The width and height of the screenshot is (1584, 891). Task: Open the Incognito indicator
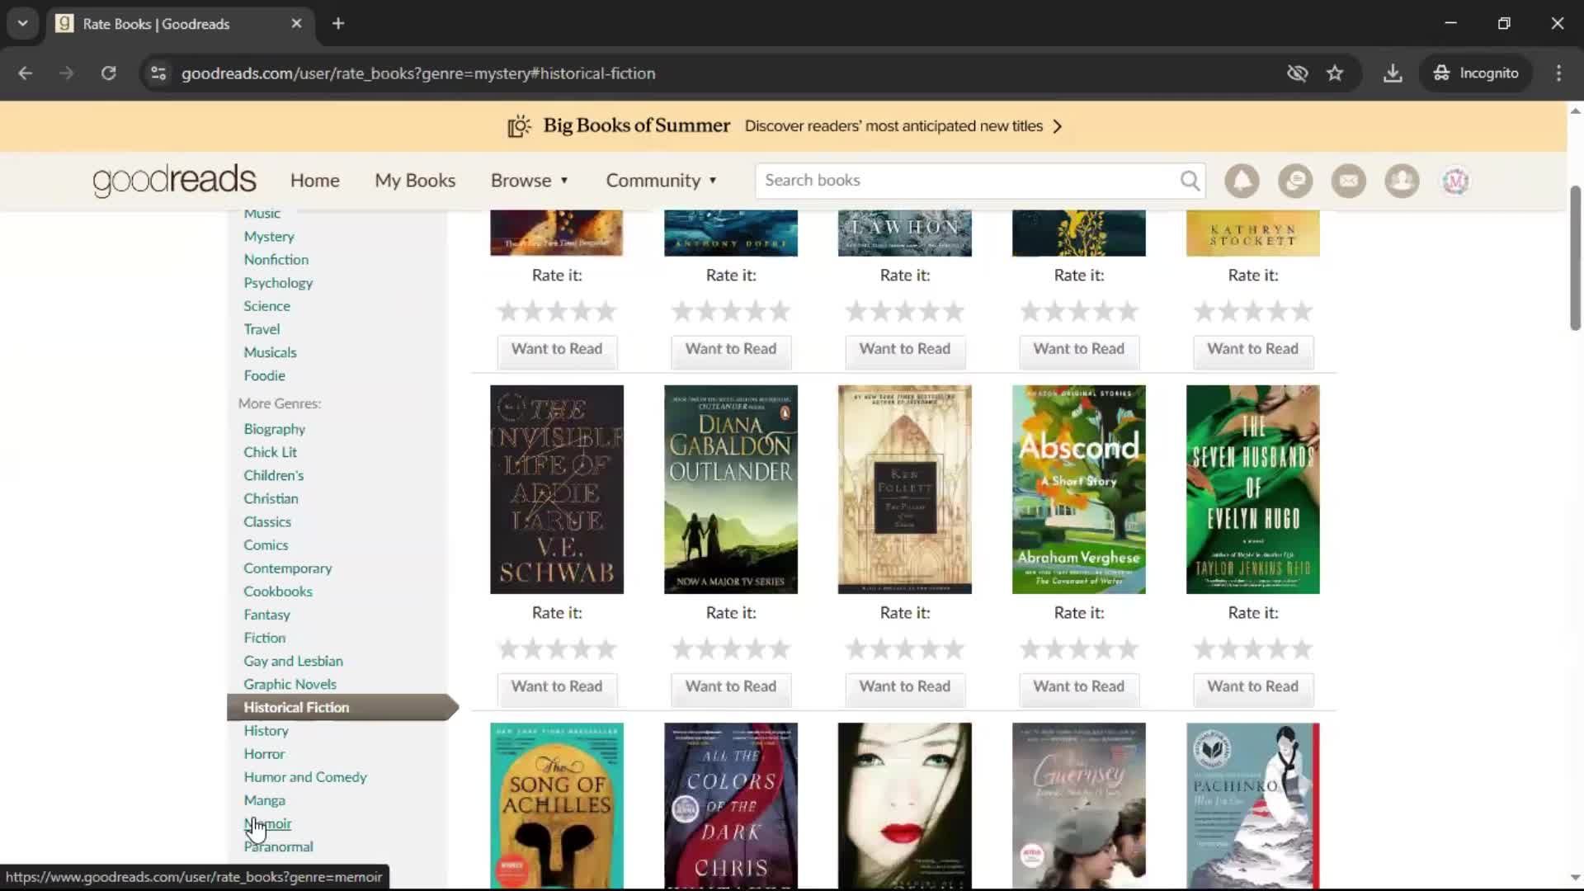(x=1476, y=73)
